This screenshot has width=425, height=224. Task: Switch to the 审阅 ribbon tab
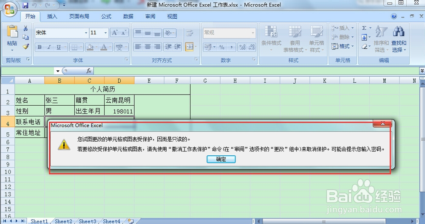(x=150, y=17)
